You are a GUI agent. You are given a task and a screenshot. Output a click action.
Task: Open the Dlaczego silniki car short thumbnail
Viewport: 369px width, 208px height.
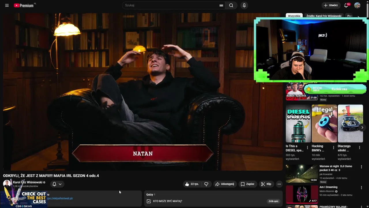(x=350, y=123)
